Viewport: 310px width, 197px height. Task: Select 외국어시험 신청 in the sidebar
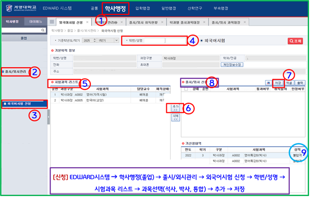pos(19,104)
